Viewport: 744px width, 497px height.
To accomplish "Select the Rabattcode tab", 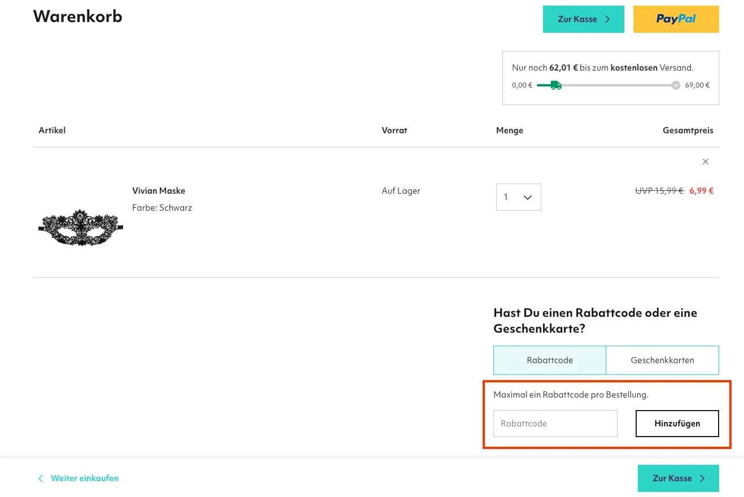I will (x=549, y=360).
